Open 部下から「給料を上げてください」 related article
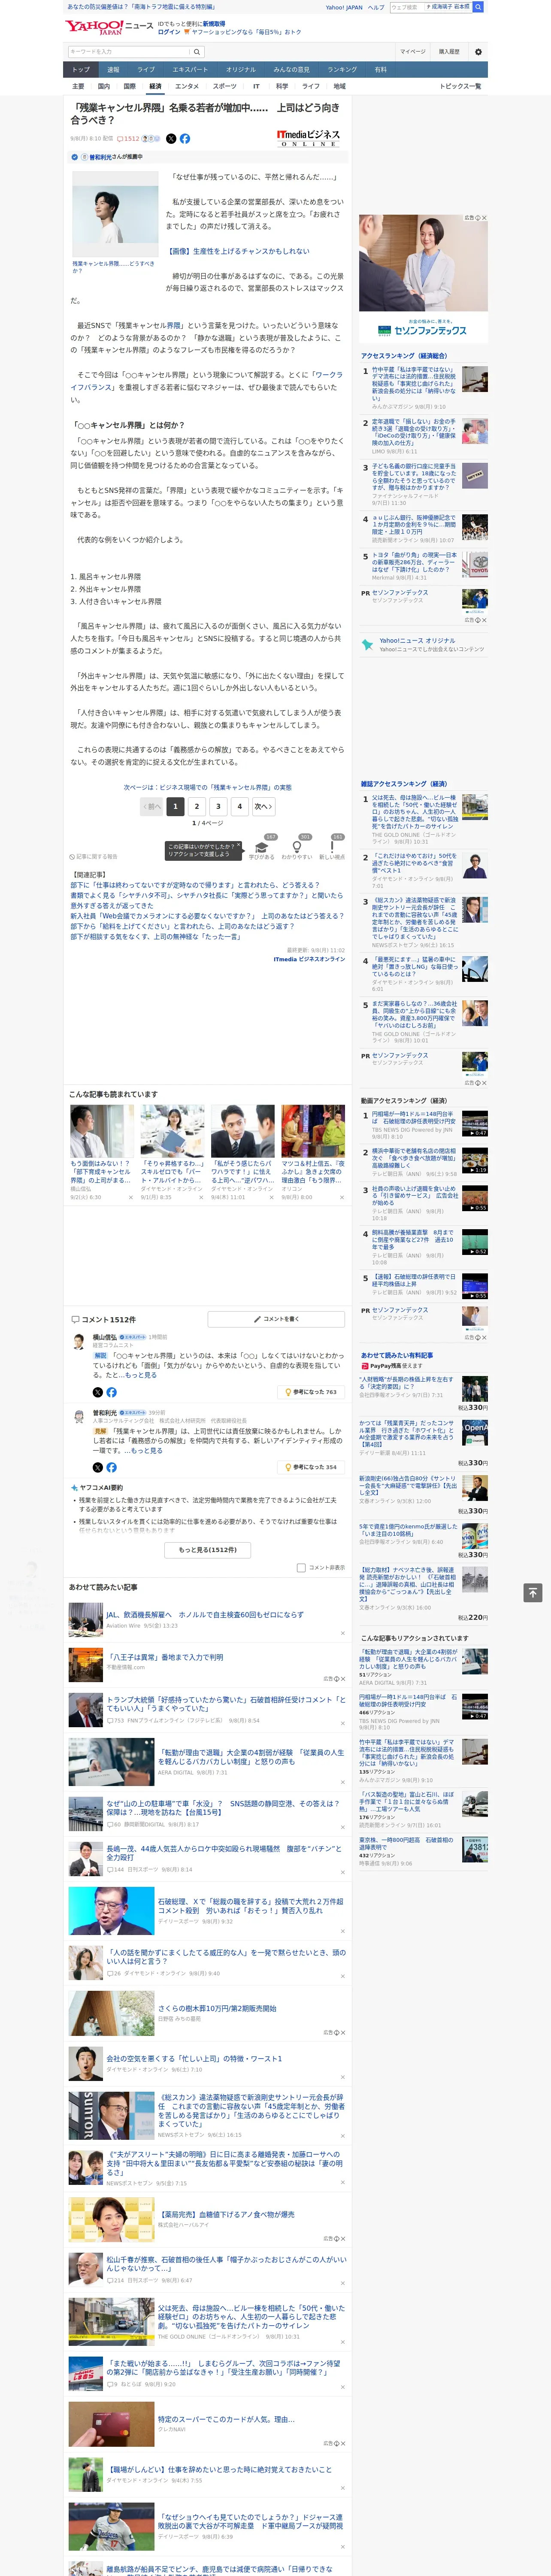The height and width of the screenshot is (2576, 551). [x=182, y=926]
